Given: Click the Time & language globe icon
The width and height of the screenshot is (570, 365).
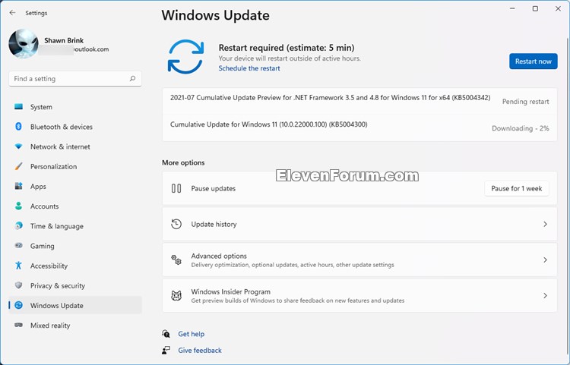Looking at the screenshot, I should coord(18,225).
